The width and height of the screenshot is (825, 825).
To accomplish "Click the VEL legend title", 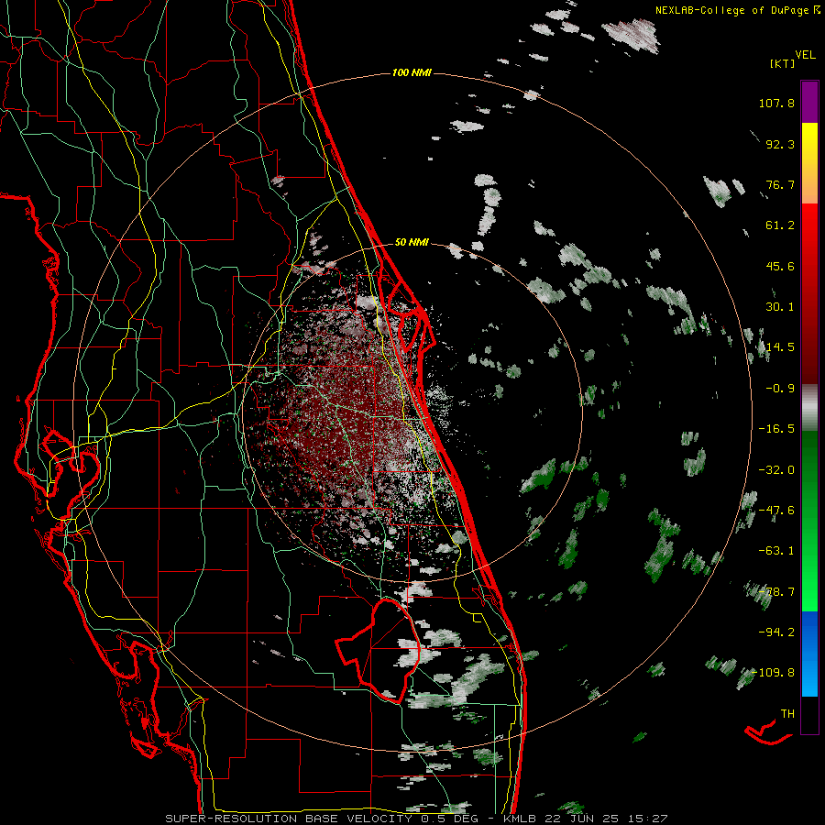I will (806, 55).
